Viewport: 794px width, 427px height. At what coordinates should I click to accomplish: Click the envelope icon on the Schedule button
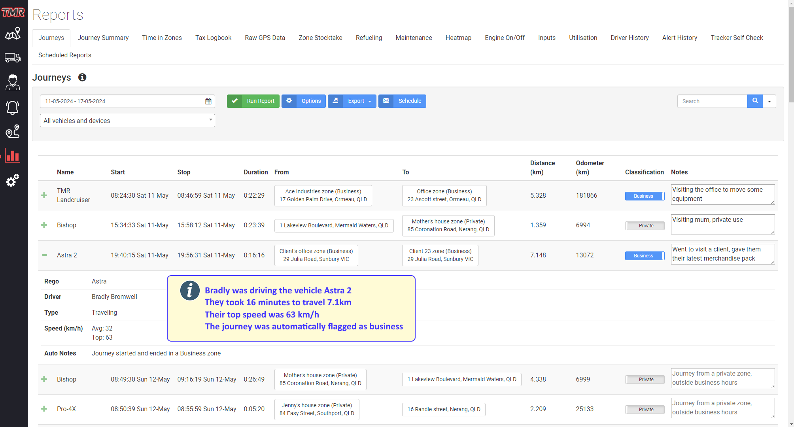pos(386,101)
